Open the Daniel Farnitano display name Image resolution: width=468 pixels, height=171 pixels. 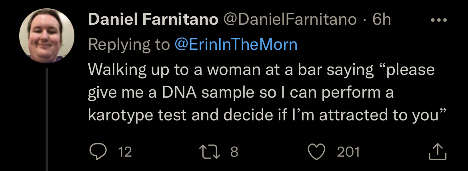pyautogui.click(x=153, y=20)
